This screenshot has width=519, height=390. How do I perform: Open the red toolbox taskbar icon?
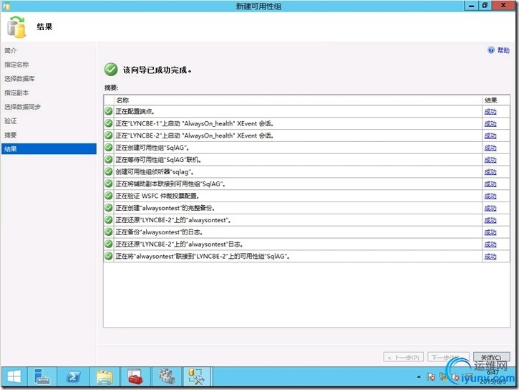click(135, 377)
